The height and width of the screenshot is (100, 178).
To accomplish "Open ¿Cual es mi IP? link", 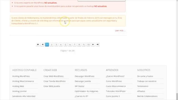I will tap(81, 96).
